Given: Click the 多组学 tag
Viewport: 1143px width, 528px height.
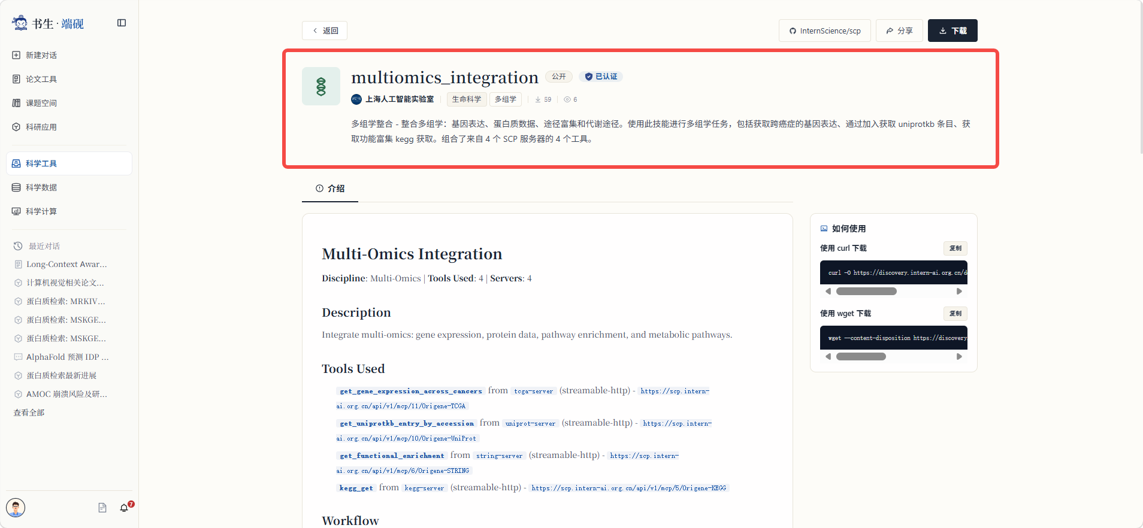Looking at the screenshot, I should pyautogui.click(x=506, y=99).
